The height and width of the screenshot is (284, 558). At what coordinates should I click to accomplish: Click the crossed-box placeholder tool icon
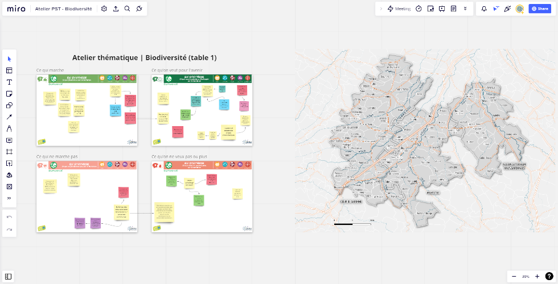click(9, 187)
